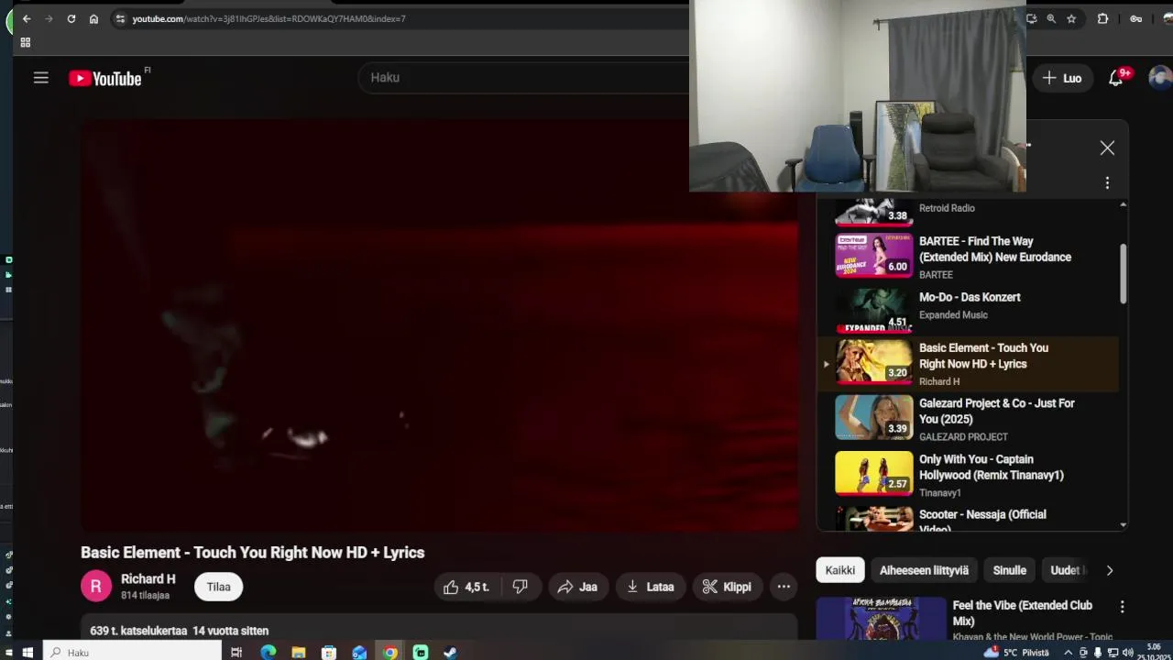Open the 5°C Pilvistä weather widget
Screen dimensions: 1173x660
click(x=1016, y=653)
